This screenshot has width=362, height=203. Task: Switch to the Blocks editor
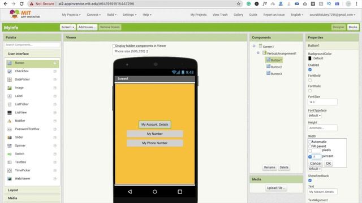click(353, 27)
